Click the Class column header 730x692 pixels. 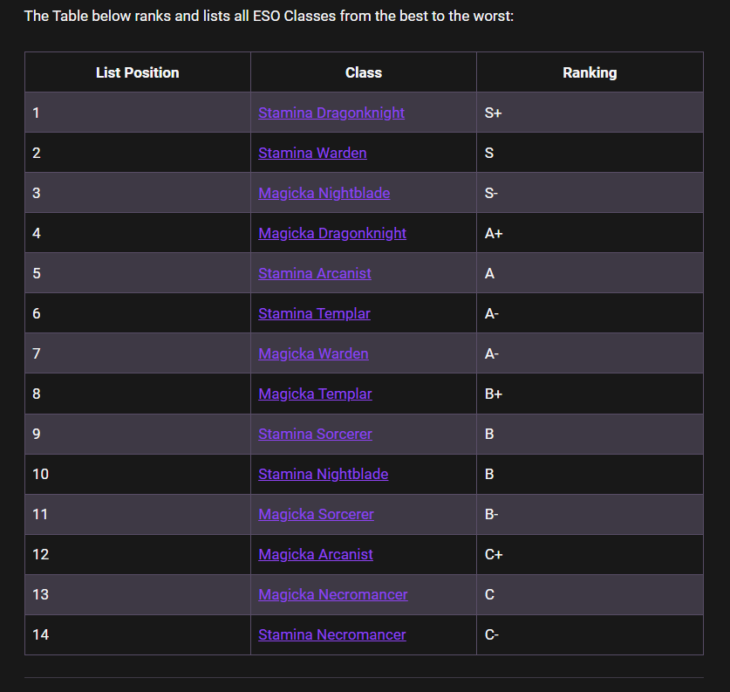point(364,72)
